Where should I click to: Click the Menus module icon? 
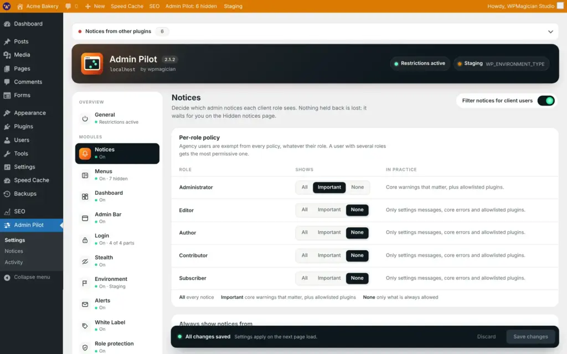point(85,175)
